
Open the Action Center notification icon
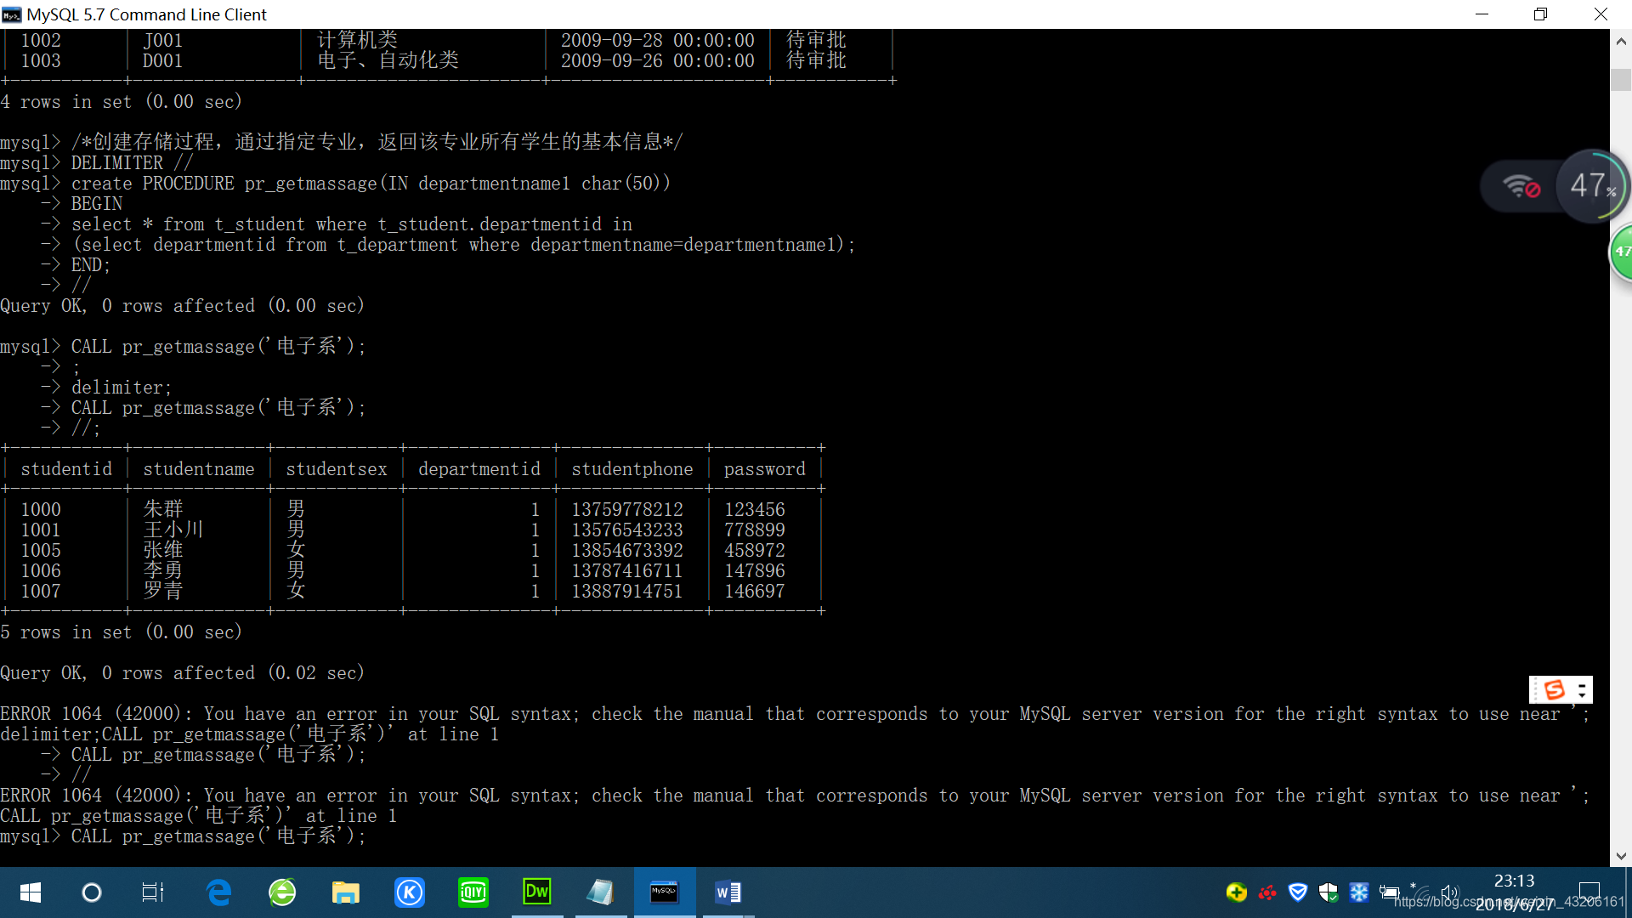click(x=1589, y=892)
